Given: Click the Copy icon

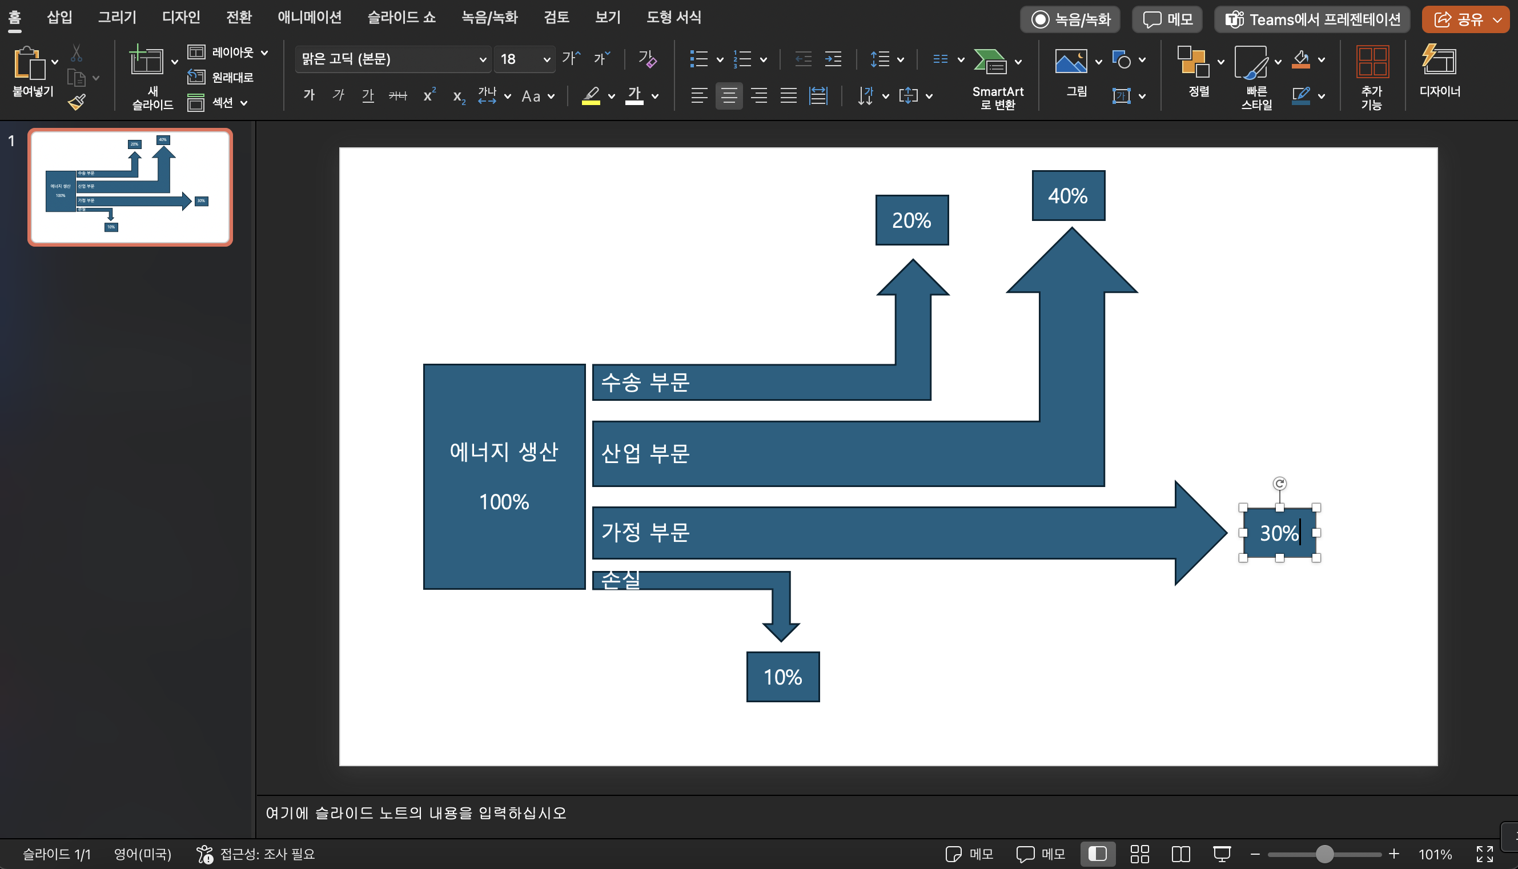Looking at the screenshot, I should (x=77, y=78).
